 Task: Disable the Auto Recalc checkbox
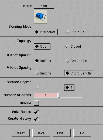[x=36, y=112]
